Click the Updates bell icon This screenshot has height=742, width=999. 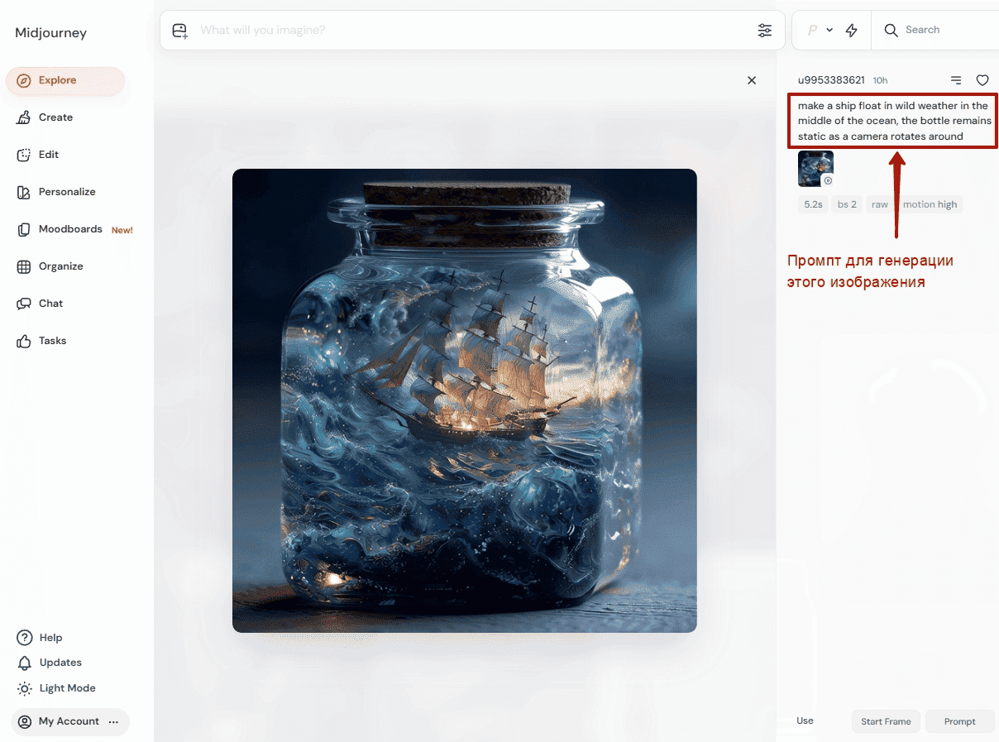click(x=24, y=663)
